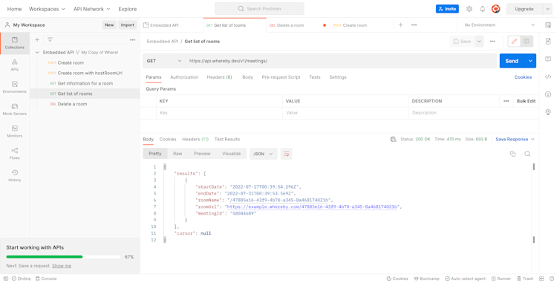Open the documentation icon in right sidebar
Viewport: 557px width, 283px height.
point(548,41)
